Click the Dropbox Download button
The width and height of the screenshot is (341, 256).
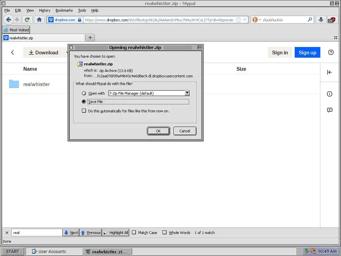[43, 52]
